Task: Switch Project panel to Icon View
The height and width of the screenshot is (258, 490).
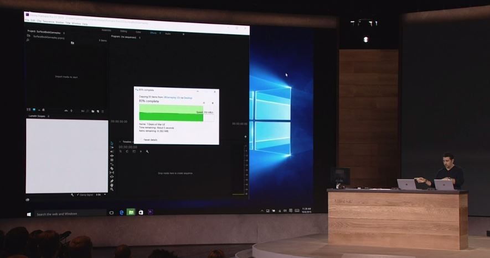Action: (x=34, y=110)
